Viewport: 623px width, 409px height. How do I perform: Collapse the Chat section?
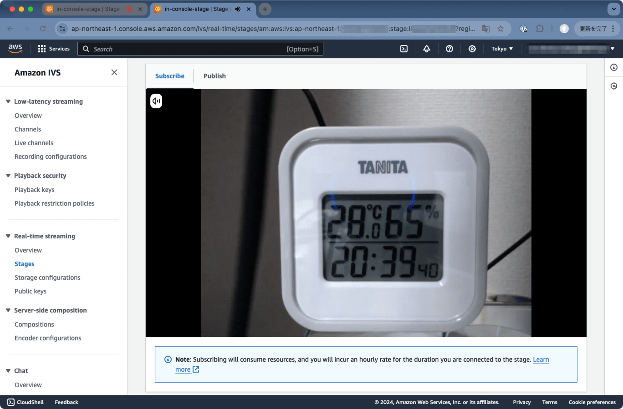pyautogui.click(x=8, y=371)
